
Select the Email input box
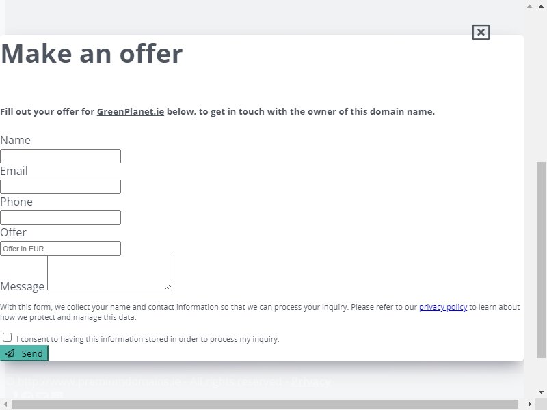pos(60,187)
